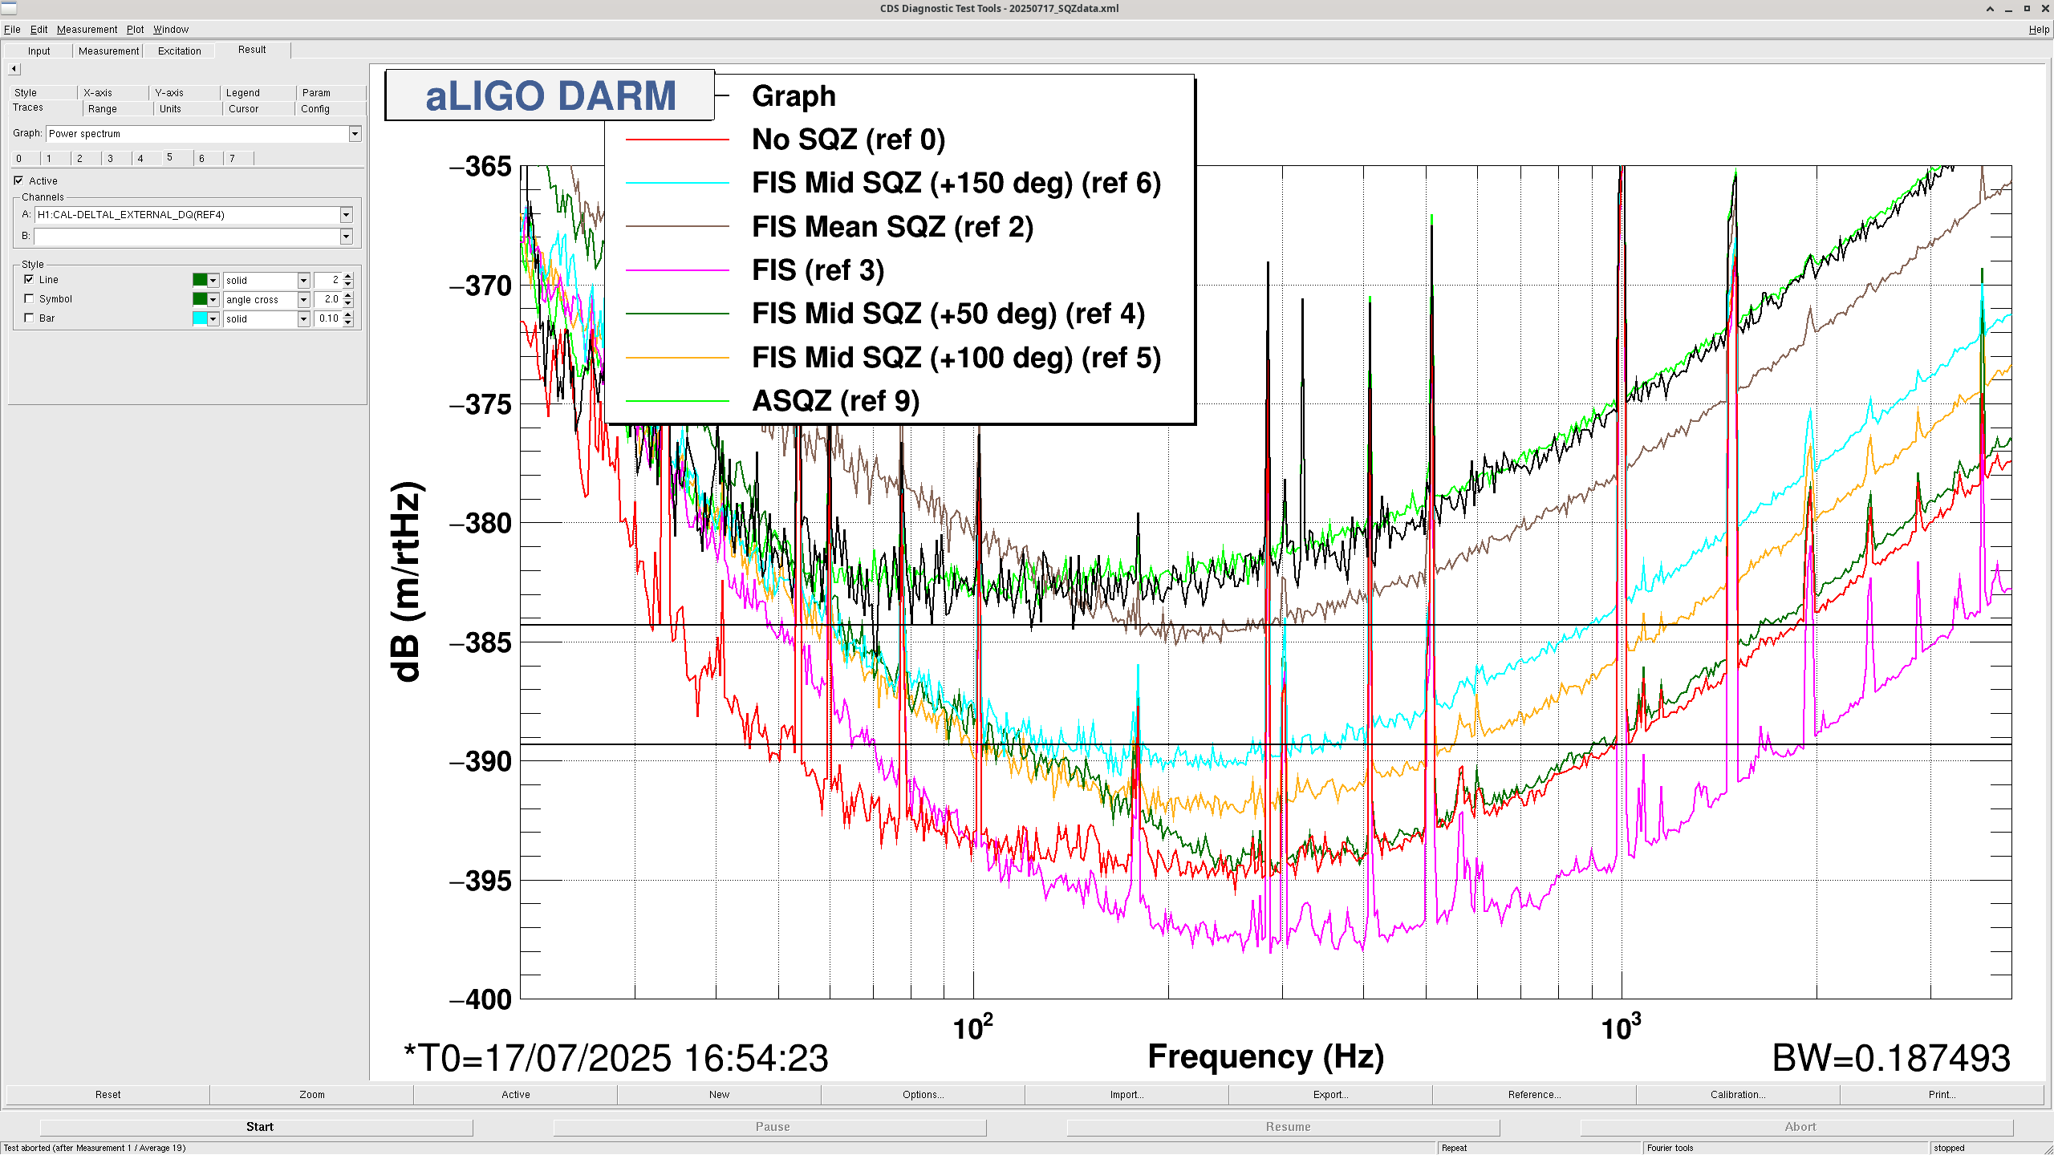Enable the Symbol style checkbox

(30, 298)
